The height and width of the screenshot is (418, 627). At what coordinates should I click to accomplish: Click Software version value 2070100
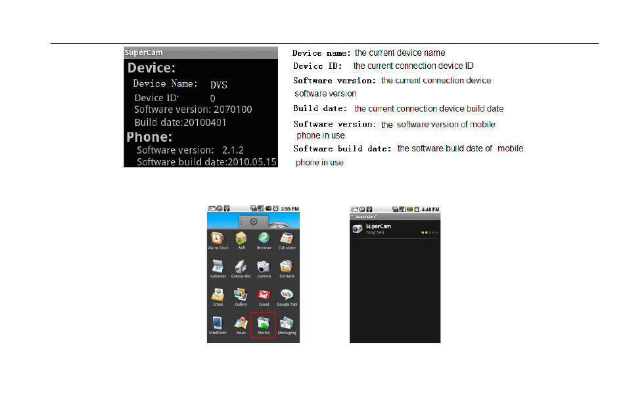pyautogui.click(x=233, y=110)
